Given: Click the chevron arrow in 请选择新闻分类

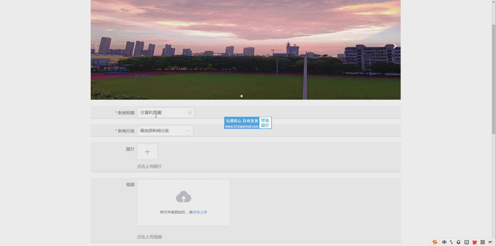Looking at the screenshot, I should coord(189,131).
